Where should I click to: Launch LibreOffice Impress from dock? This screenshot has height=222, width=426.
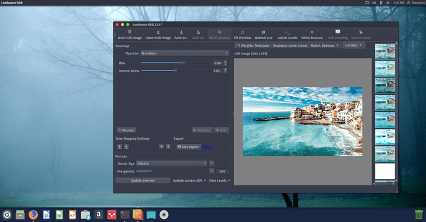click(72, 215)
